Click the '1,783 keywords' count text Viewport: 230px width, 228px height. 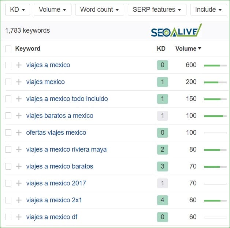coord(27,31)
